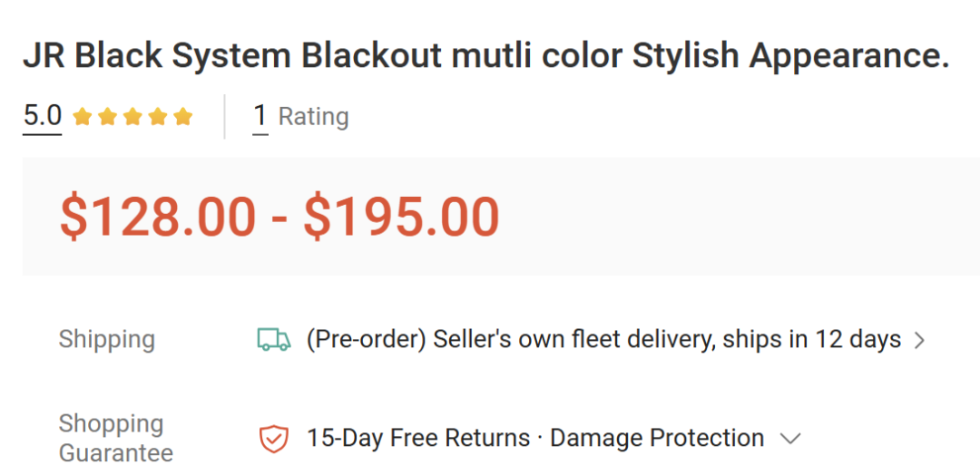Open the underlined 1 ratings count
The image size is (980, 475).
260,116
